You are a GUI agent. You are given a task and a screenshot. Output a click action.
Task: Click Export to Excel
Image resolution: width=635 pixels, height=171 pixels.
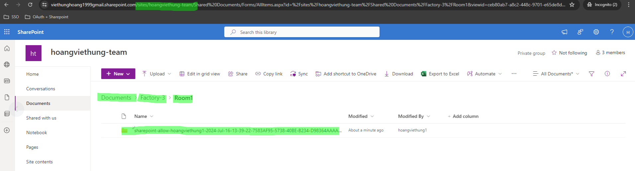click(440, 74)
